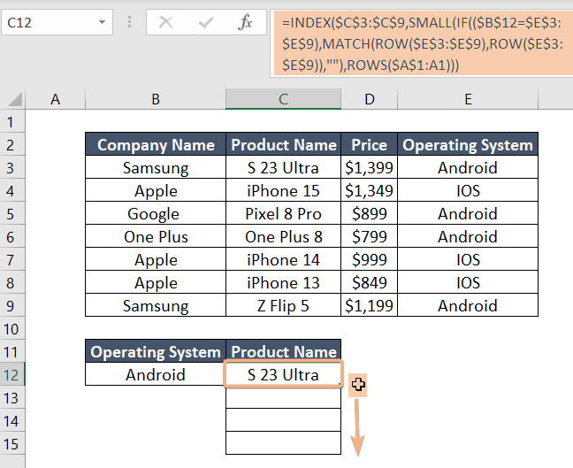Select the Z Flip 5 cell
This screenshot has width=573, height=468.
point(283,306)
